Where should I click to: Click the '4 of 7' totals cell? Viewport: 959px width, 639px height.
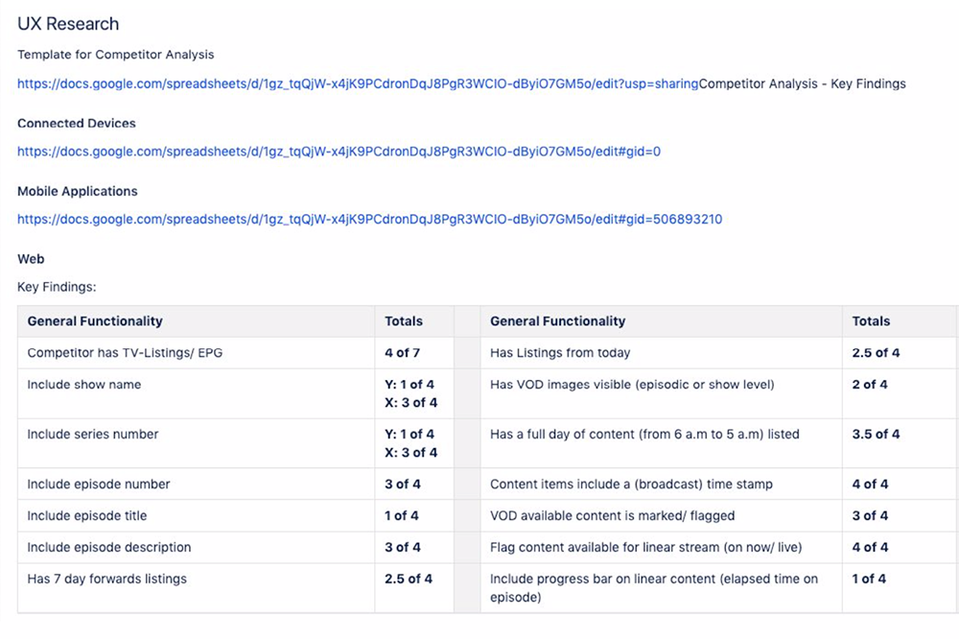click(414, 352)
